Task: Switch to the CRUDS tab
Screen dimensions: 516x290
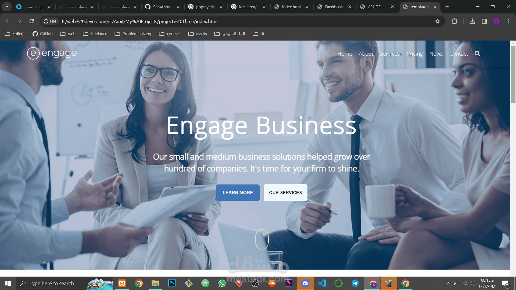Action: pos(374,7)
